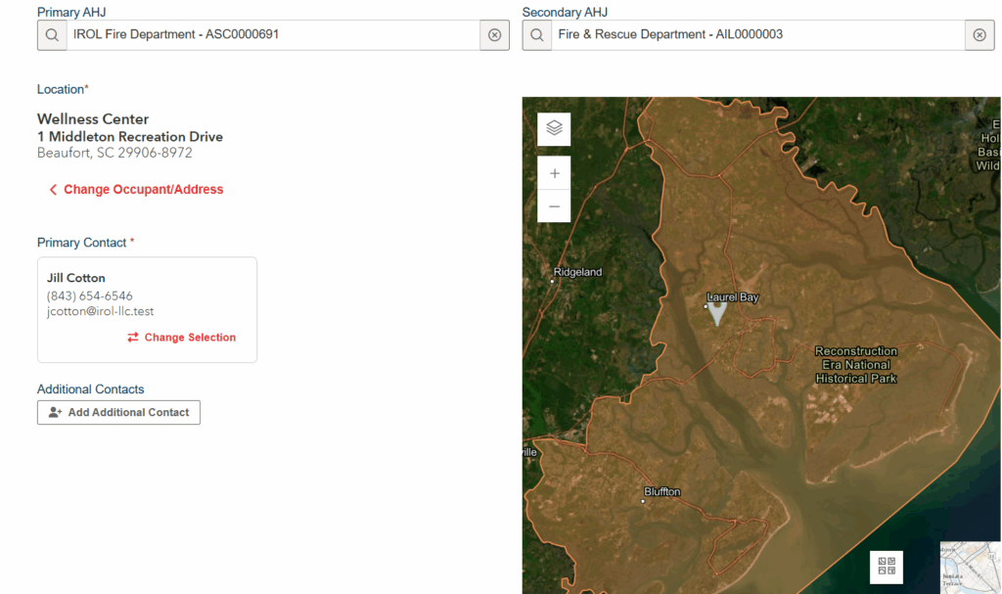1002x594 pixels.
Task: Click the Wellness Center location name
Action: click(93, 119)
